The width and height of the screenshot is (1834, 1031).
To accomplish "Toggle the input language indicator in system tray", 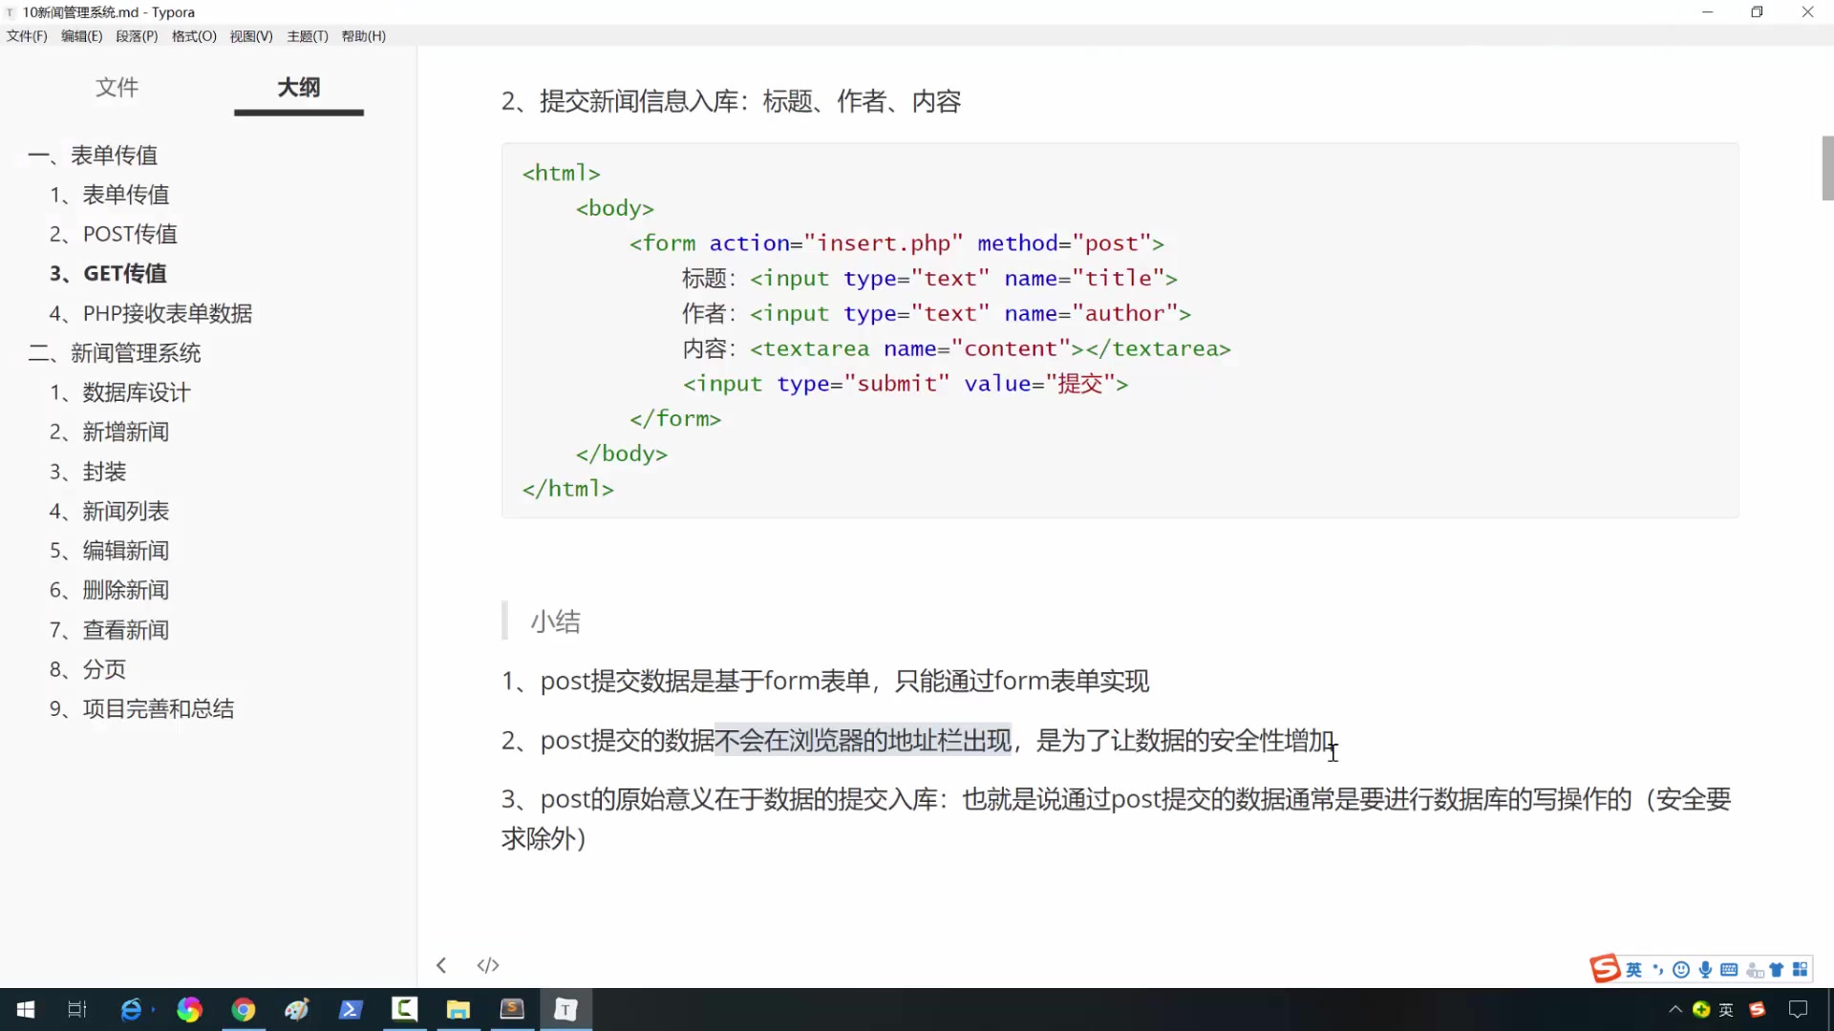I will pyautogui.click(x=1726, y=1009).
